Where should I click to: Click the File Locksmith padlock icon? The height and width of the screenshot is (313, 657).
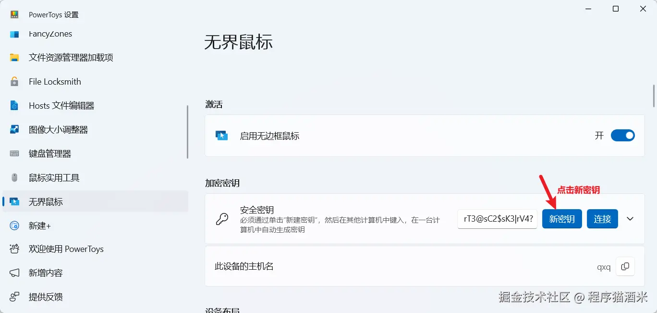click(14, 82)
